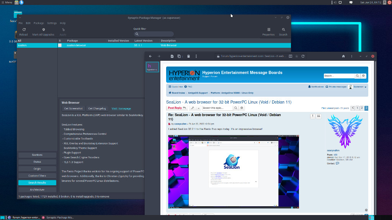Click the Custom Filters button

pyautogui.click(x=37, y=176)
